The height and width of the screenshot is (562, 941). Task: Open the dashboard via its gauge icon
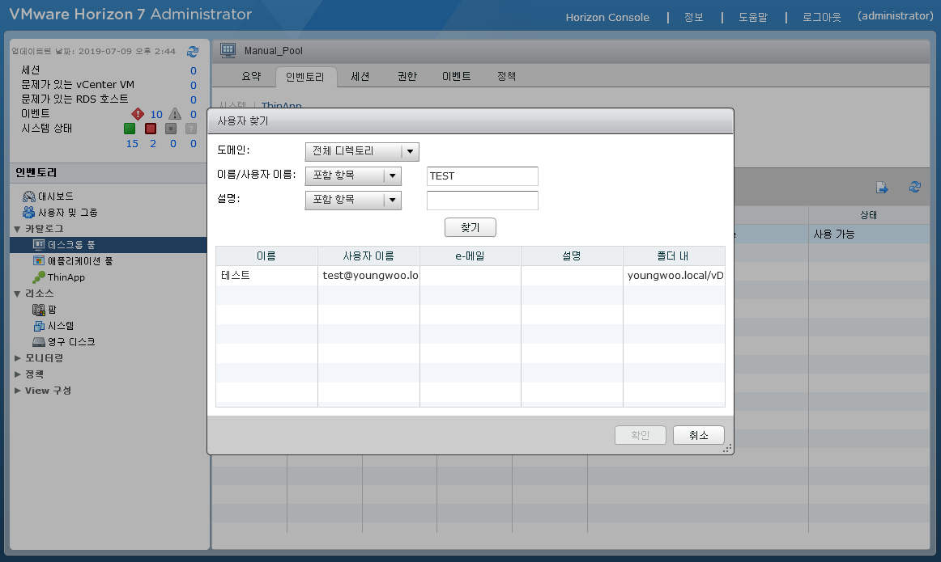(29, 196)
